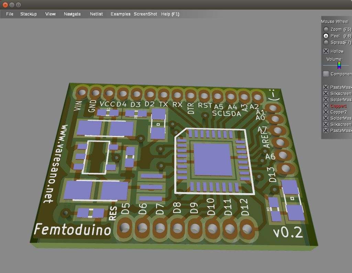Image resolution: width=352 pixels, height=273 pixels.
Task: Toggle the bottommost PasteMask layer checkbox
Action: tap(326, 131)
